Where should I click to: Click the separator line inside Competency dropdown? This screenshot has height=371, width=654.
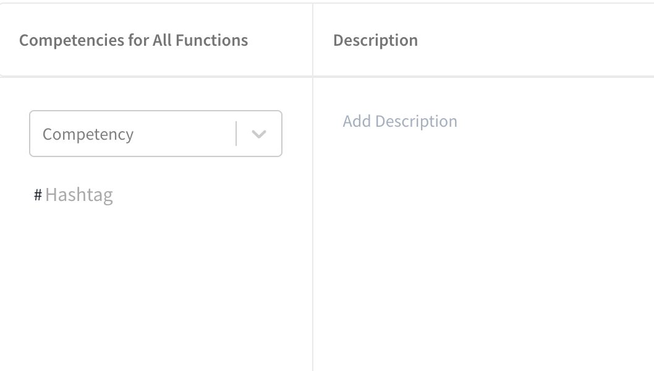[x=236, y=134]
